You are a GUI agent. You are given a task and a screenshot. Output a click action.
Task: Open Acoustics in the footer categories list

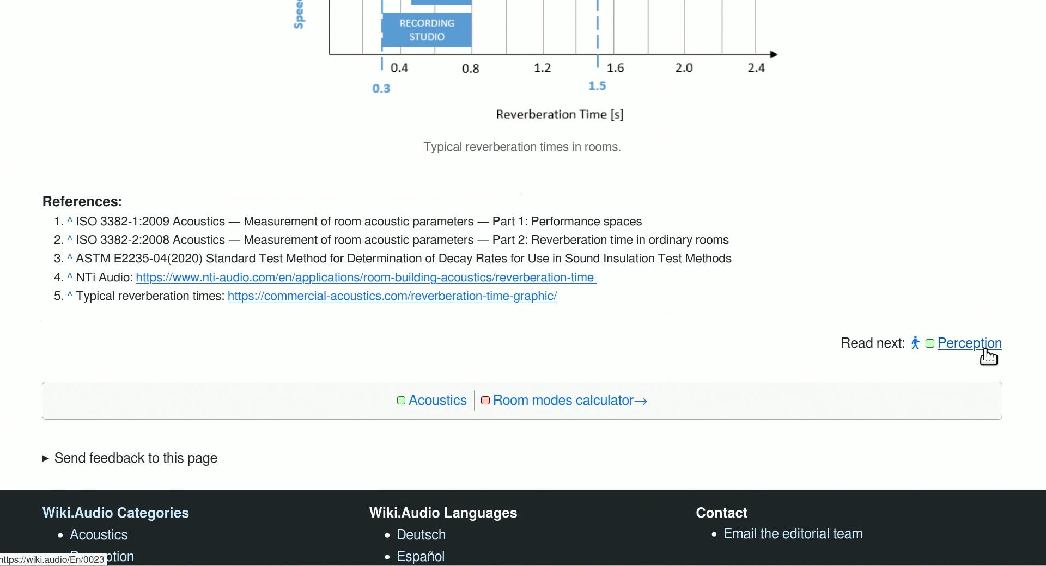coord(99,535)
